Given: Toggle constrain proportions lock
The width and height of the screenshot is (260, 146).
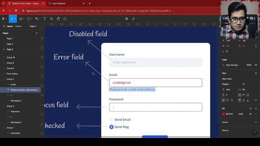Looking at the screenshot, I should 256,46.
